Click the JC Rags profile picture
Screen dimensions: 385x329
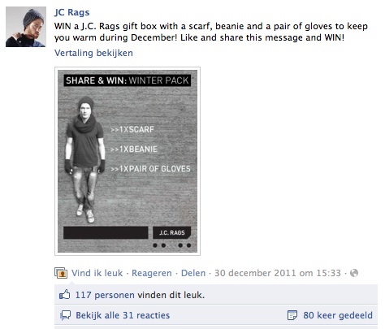point(26,27)
